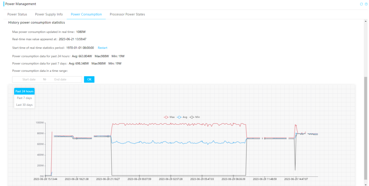This screenshot has width=369, height=186.
Task: Click scrollbar down arrow
Action: (x=366, y=184)
